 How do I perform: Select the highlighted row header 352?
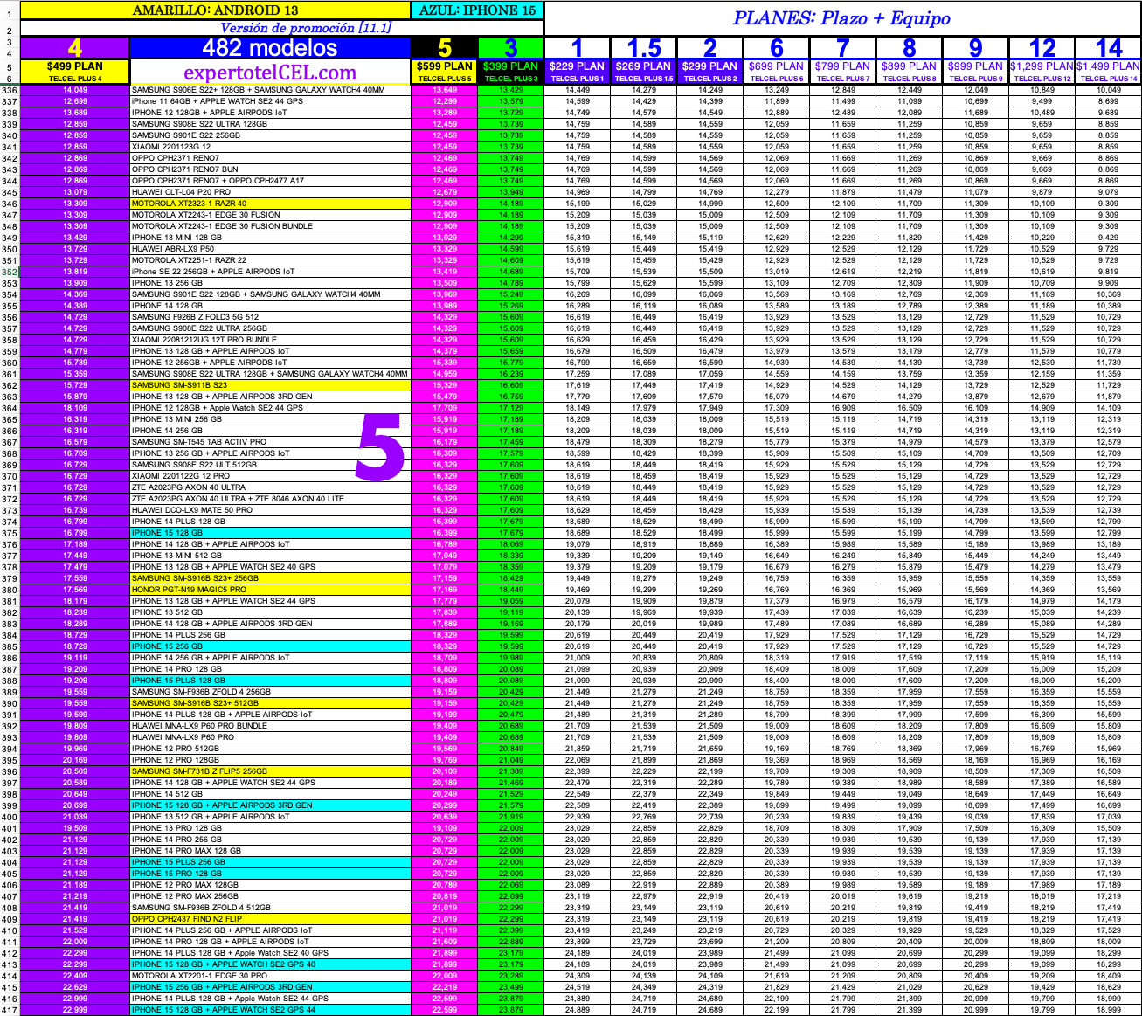(x=10, y=272)
